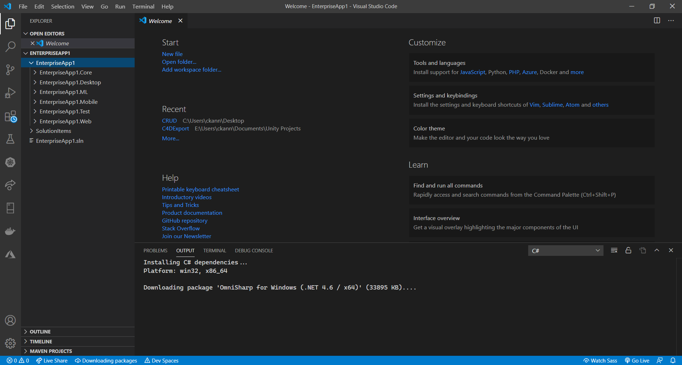Open notifications bell in status bar
This screenshot has width=682, height=365.
pos(673,360)
